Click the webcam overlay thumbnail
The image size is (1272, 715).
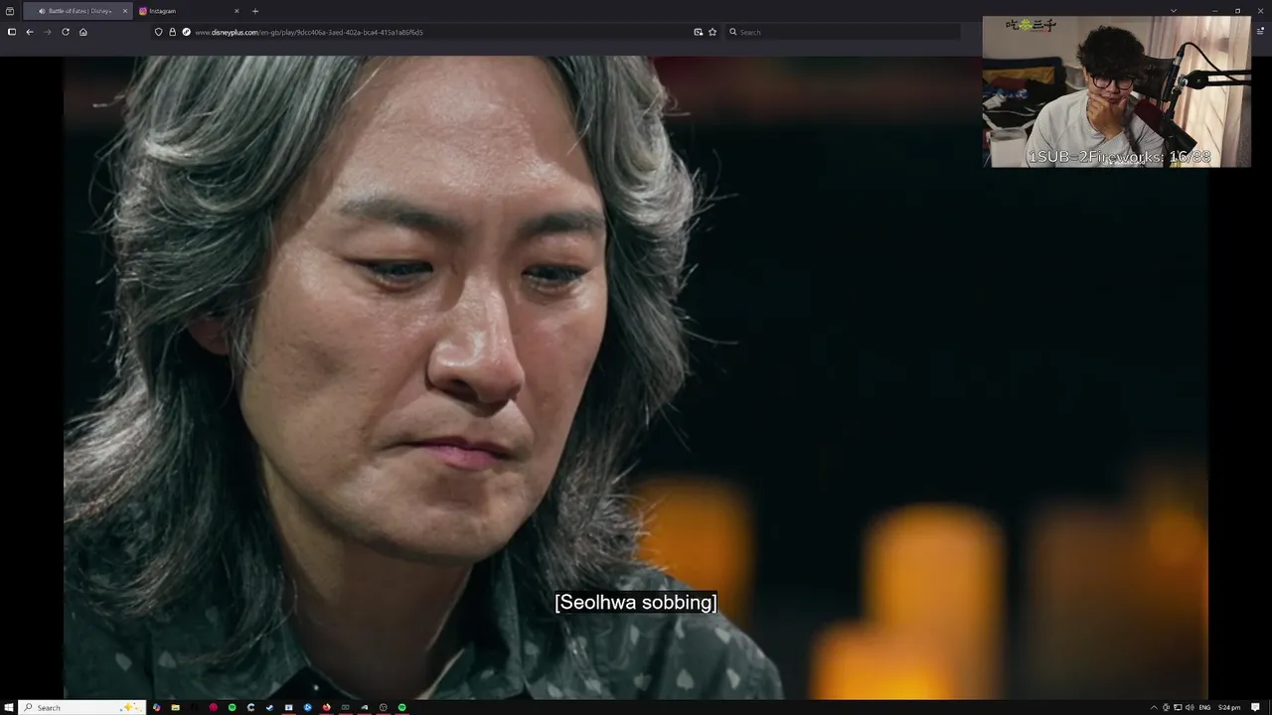[1116, 91]
